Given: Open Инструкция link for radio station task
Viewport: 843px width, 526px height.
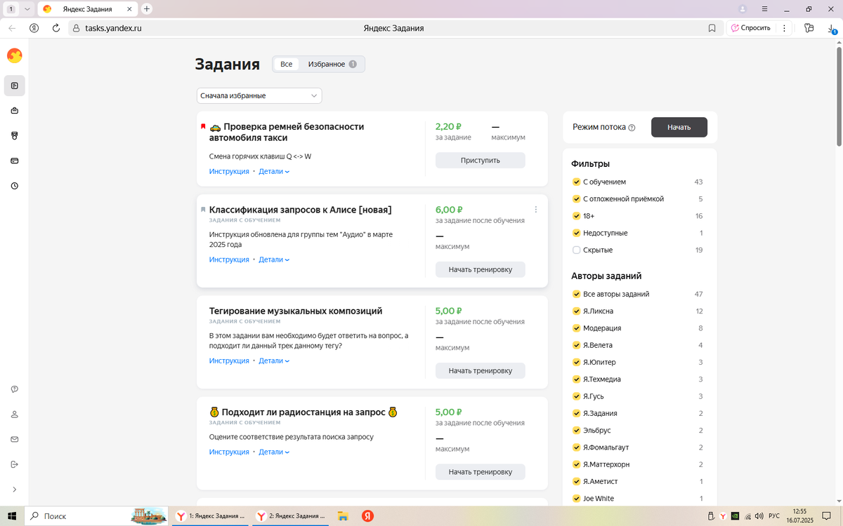Looking at the screenshot, I should tap(229, 452).
